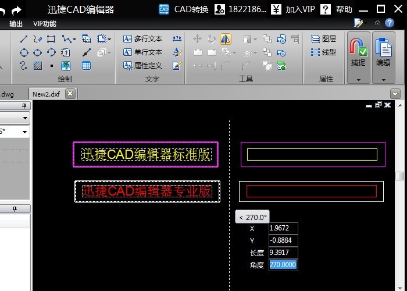The image size is (407, 291).
Task: Click the copy-documents icon in the draw group
Action: pyautogui.click(x=65, y=53)
